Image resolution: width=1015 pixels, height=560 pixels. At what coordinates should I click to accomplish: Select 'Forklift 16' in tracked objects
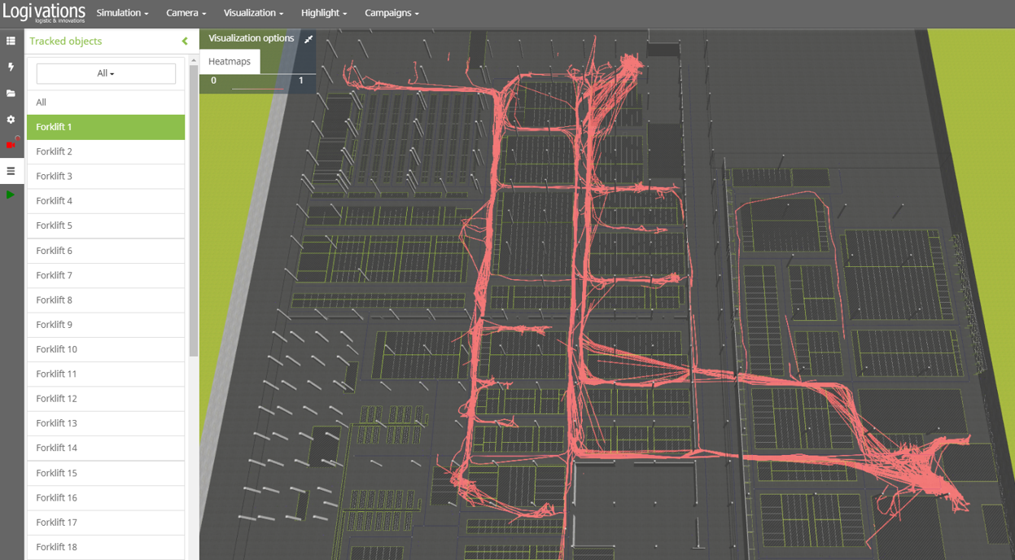click(x=106, y=497)
